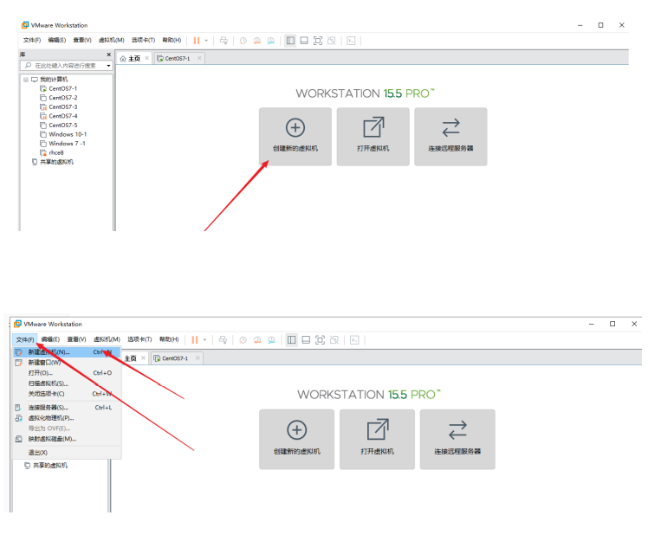Choose 新建窗口(W) from the open File menu

coord(67,363)
